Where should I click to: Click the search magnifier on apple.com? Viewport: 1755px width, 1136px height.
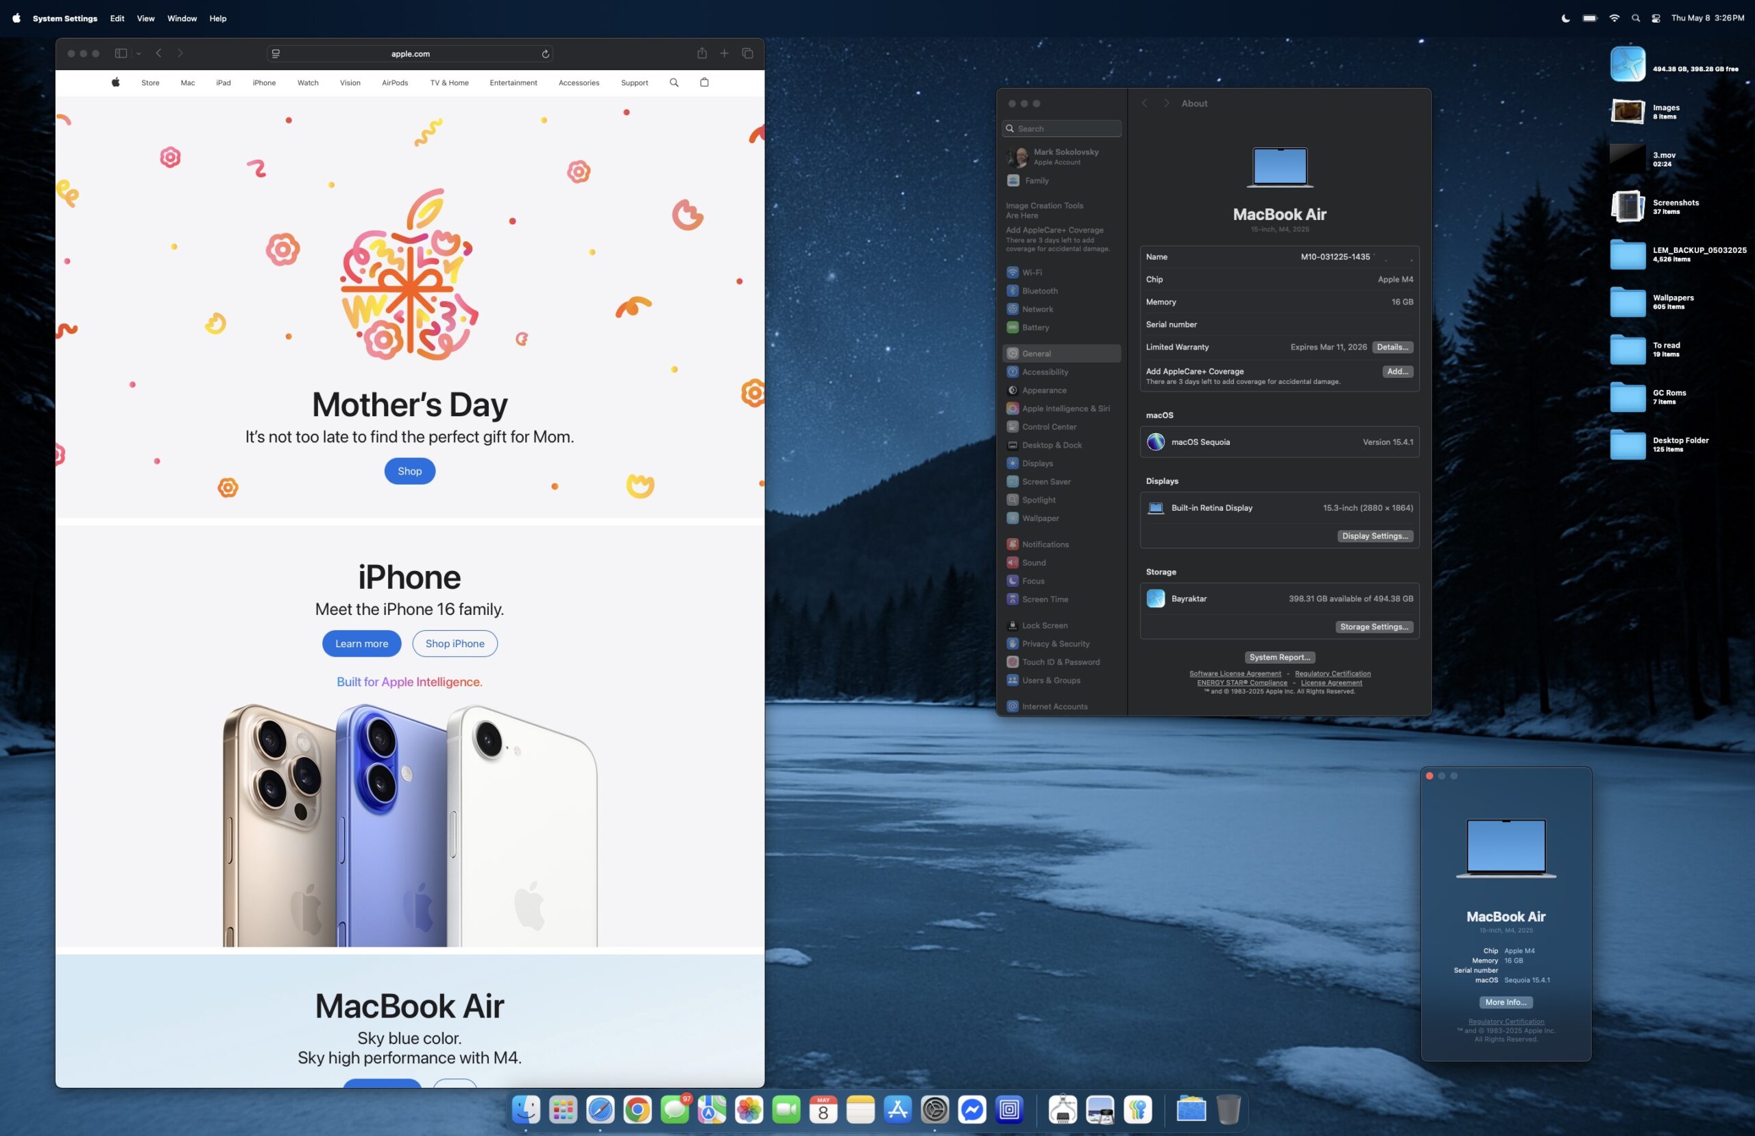[x=674, y=83]
